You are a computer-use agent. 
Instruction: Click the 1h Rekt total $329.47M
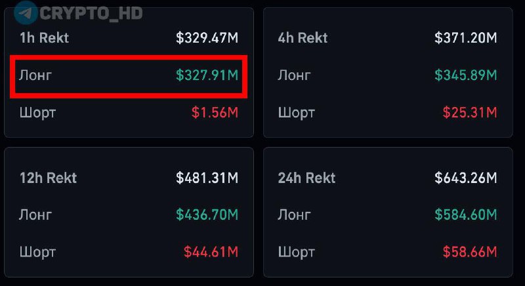pyautogui.click(x=207, y=38)
